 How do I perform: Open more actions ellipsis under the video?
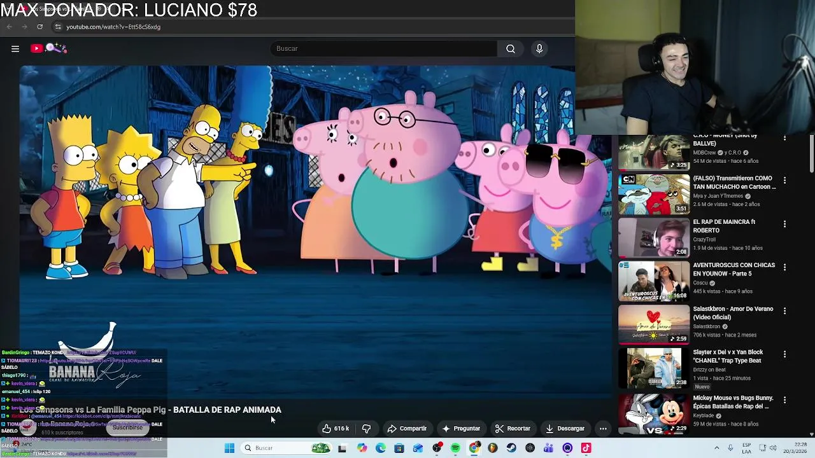pyautogui.click(x=603, y=429)
